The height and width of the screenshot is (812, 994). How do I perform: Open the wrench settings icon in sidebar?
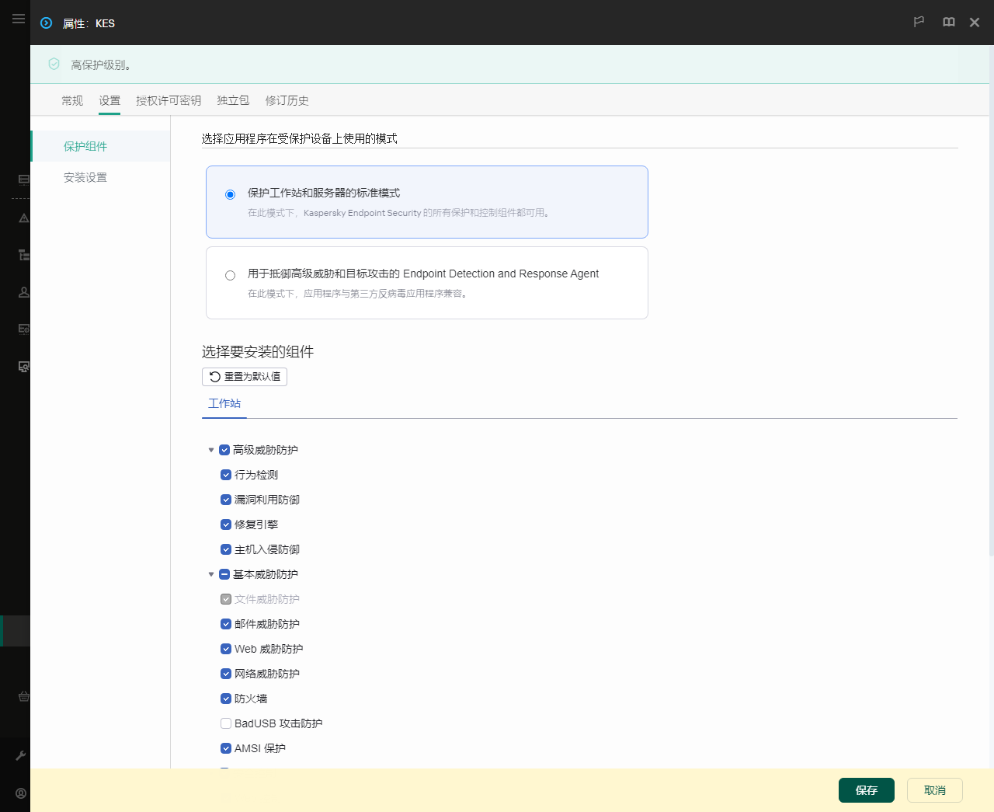(21, 755)
